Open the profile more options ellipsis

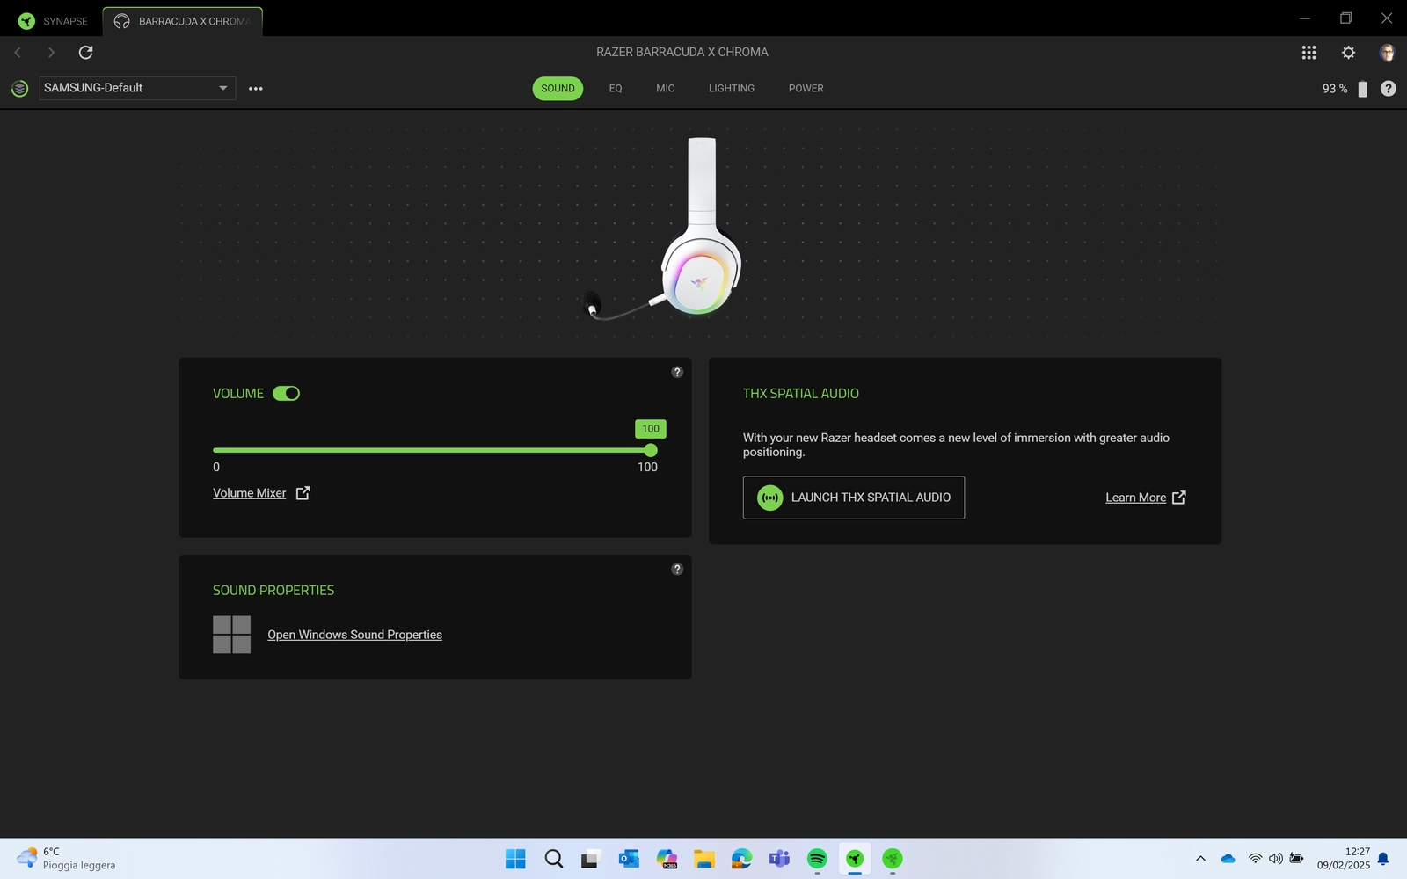tap(256, 89)
